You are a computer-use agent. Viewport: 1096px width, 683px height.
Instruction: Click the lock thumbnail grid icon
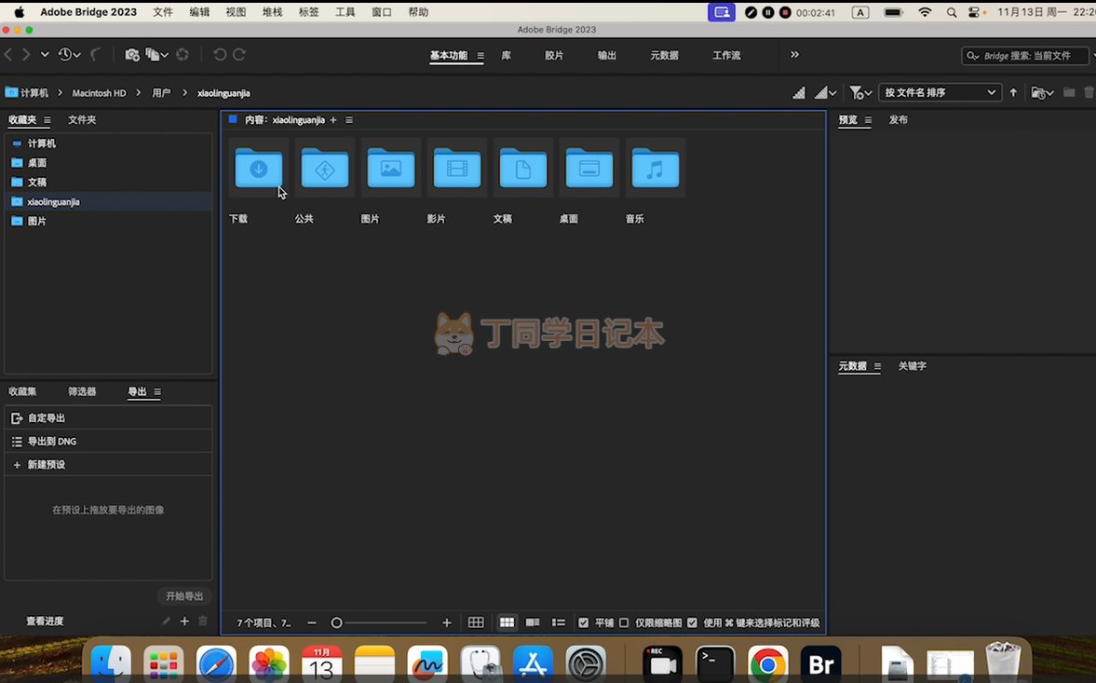click(x=476, y=622)
